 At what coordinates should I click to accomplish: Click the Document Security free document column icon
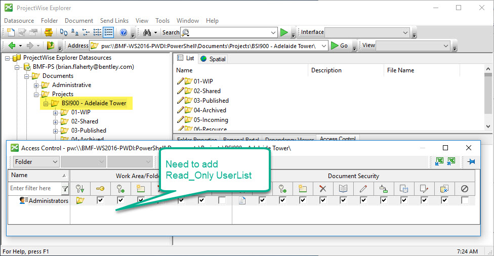[444, 189]
